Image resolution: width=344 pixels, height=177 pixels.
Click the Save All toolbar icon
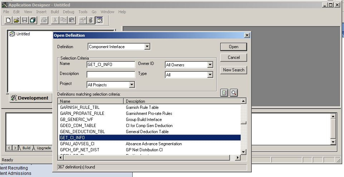(x=33, y=20)
